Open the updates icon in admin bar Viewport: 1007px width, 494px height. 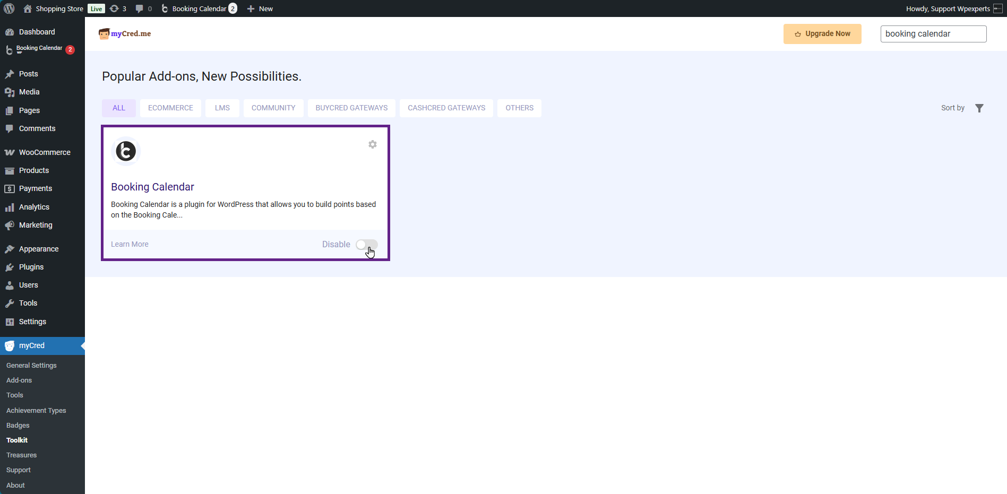[117, 8]
